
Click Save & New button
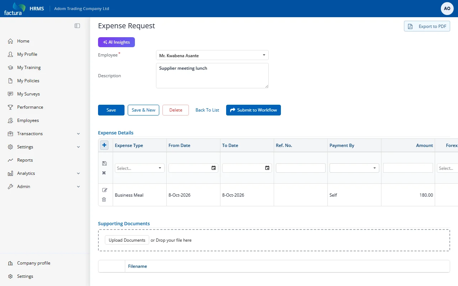tap(143, 110)
